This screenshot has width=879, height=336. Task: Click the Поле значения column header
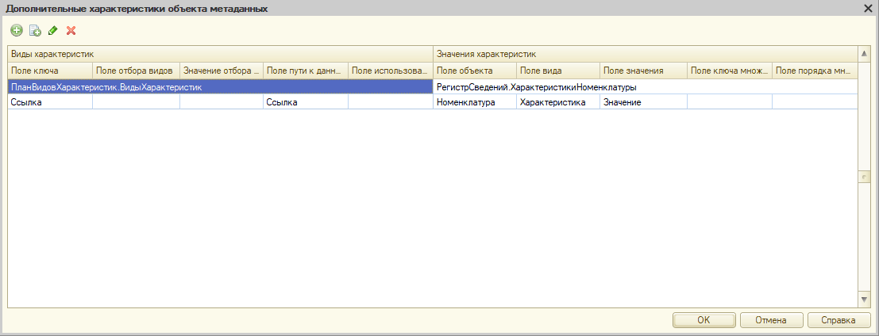click(643, 71)
